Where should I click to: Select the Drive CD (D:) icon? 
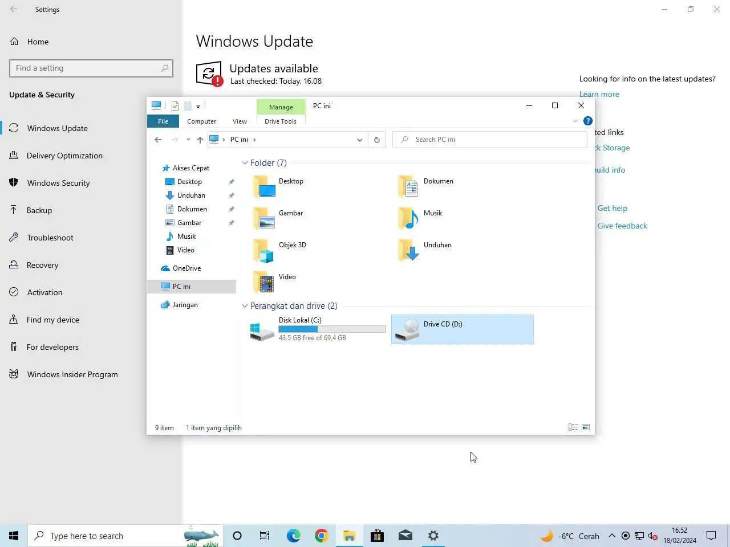click(408, 330)
